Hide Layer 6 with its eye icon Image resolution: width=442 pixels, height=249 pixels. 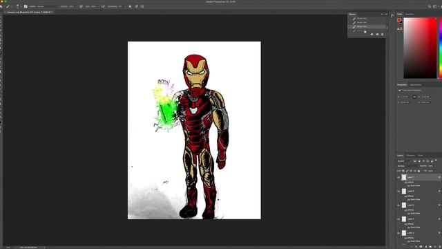398,192
